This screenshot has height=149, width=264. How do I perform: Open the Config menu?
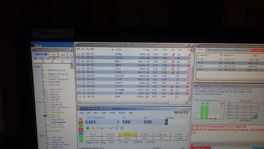click(112, 113)
